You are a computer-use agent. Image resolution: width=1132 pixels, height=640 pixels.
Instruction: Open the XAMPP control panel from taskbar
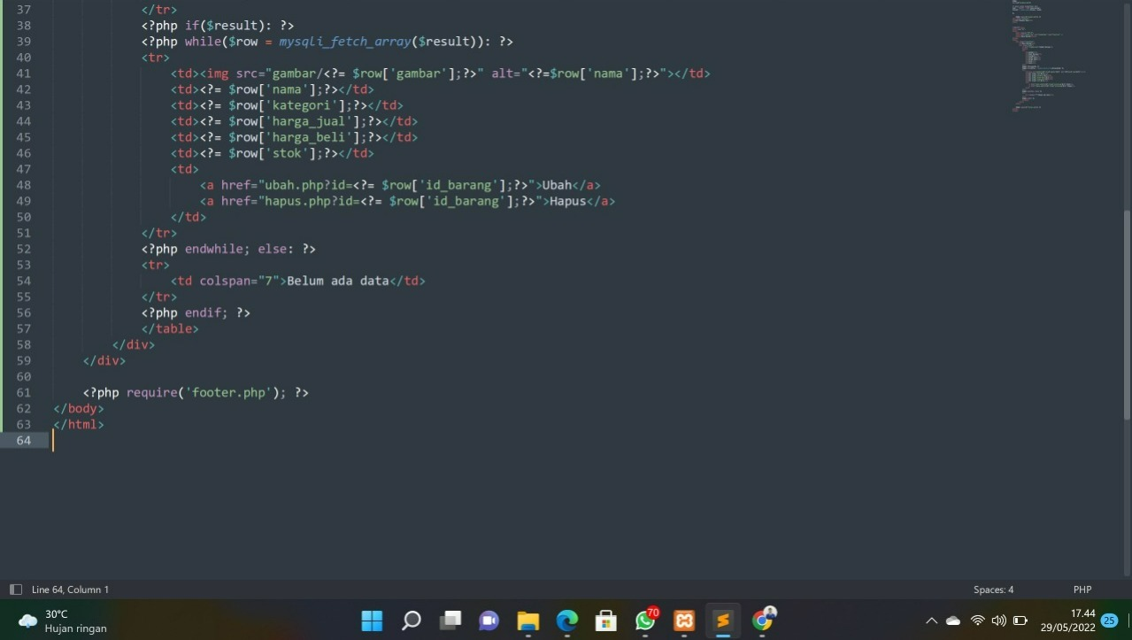(683, 621)
